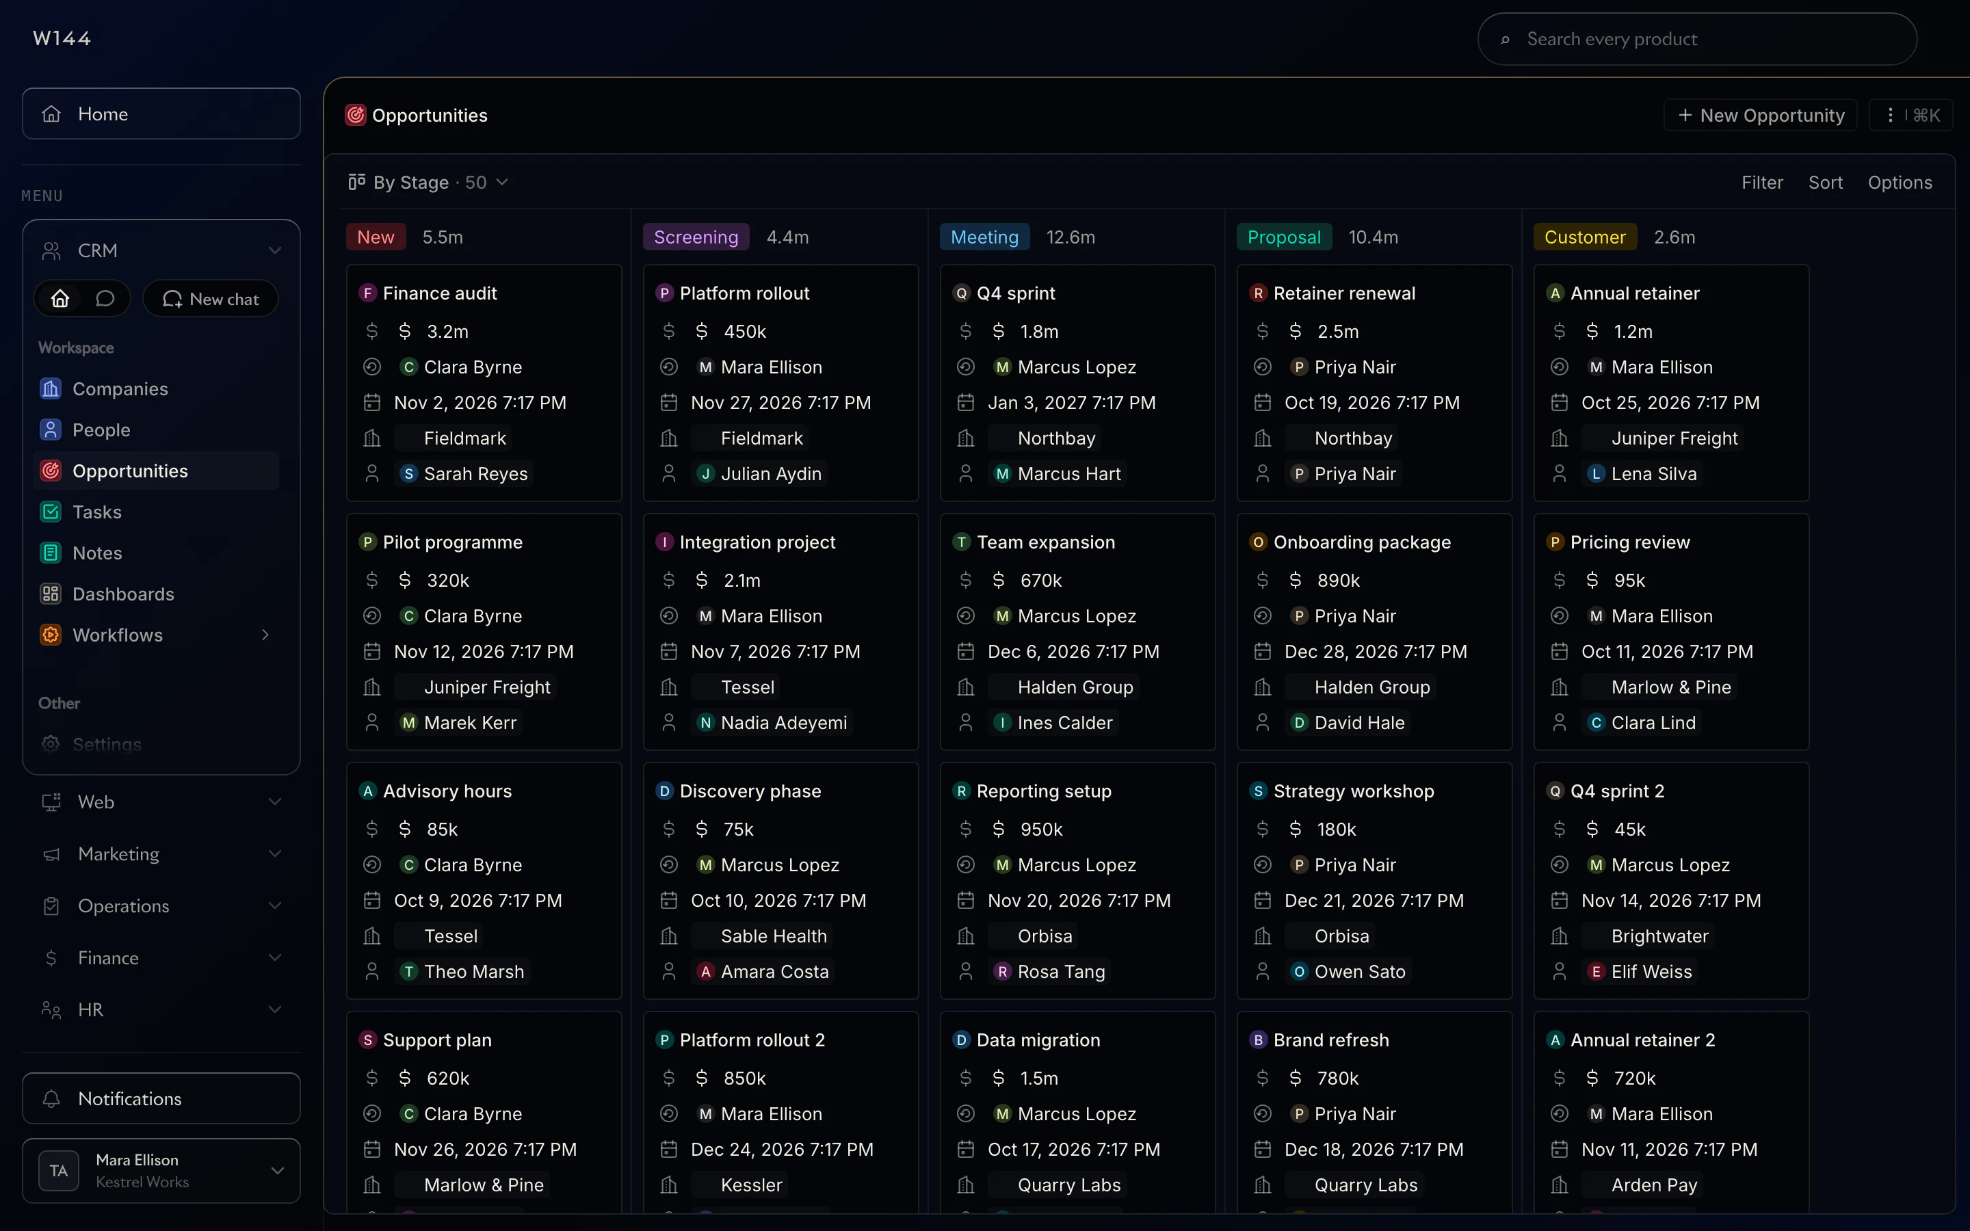Open the Filter control
This screenshot has width=1970, height=1231.
tap(1763, 183)
